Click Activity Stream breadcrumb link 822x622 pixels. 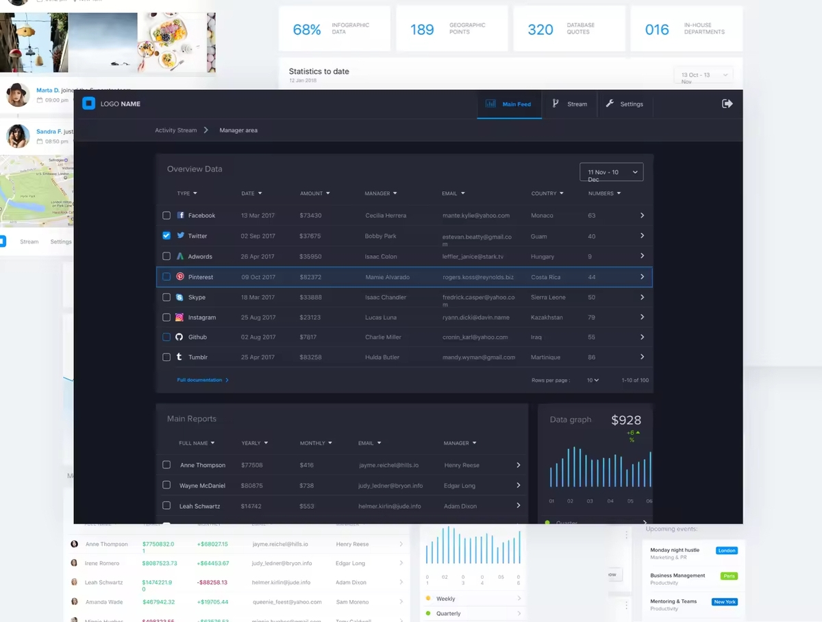click(175, 130)
